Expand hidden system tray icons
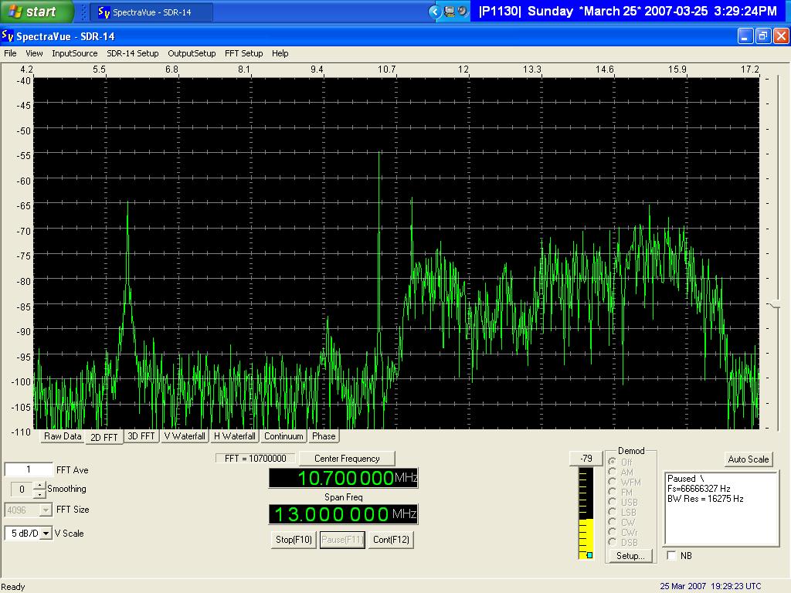 (435, 12)
